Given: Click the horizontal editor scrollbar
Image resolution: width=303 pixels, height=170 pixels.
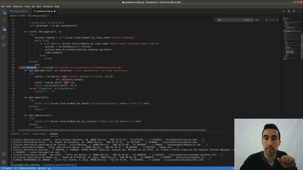Looking at the screenshot, I should tap(112, 130).
